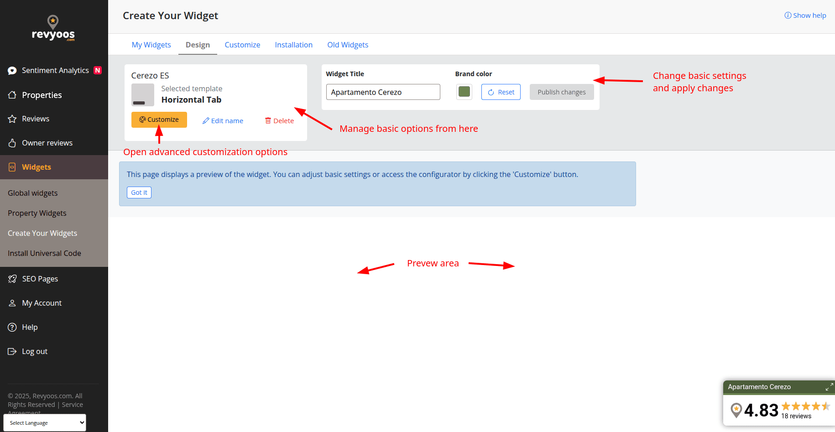The height and width of the screenshot is (432, 835).
Task: Click the Reviews star icon
Action: pyautogui.click(x=12, y=119)
